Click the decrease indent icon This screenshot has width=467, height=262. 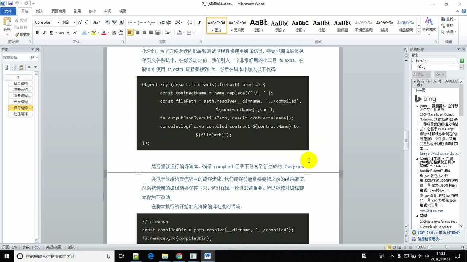tap(162, 22)
